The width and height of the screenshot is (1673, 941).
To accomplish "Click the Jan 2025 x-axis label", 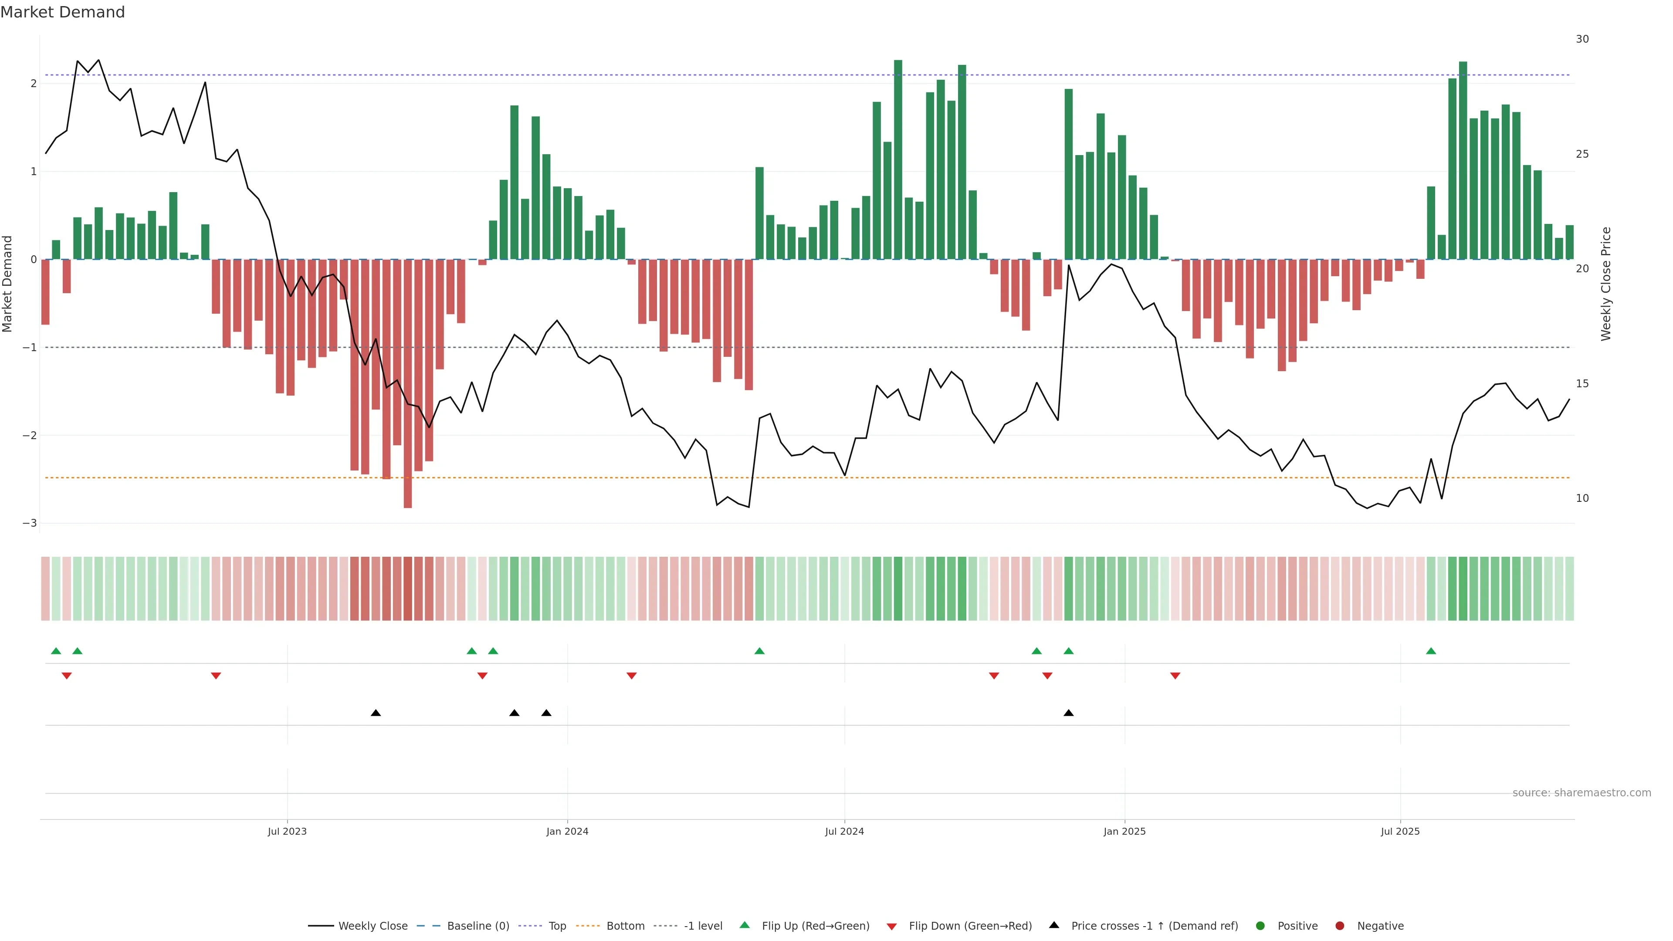I will pos(1124,831).
